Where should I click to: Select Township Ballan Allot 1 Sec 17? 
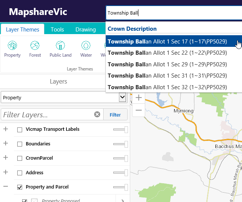pyautogui.click(x=174, y=41)
